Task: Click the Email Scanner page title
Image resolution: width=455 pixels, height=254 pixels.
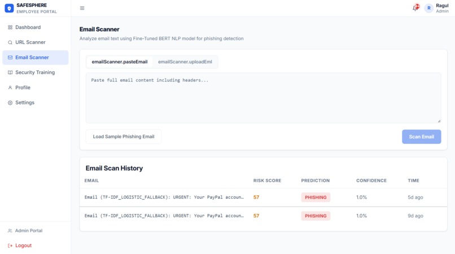Action: [99, 29]
